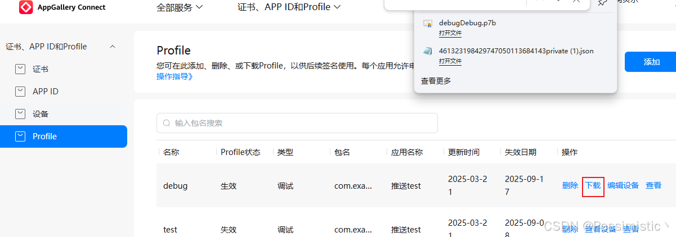Click the 失效日期 column header
Viewport: 676px width, 237px height.
point(521,152)
